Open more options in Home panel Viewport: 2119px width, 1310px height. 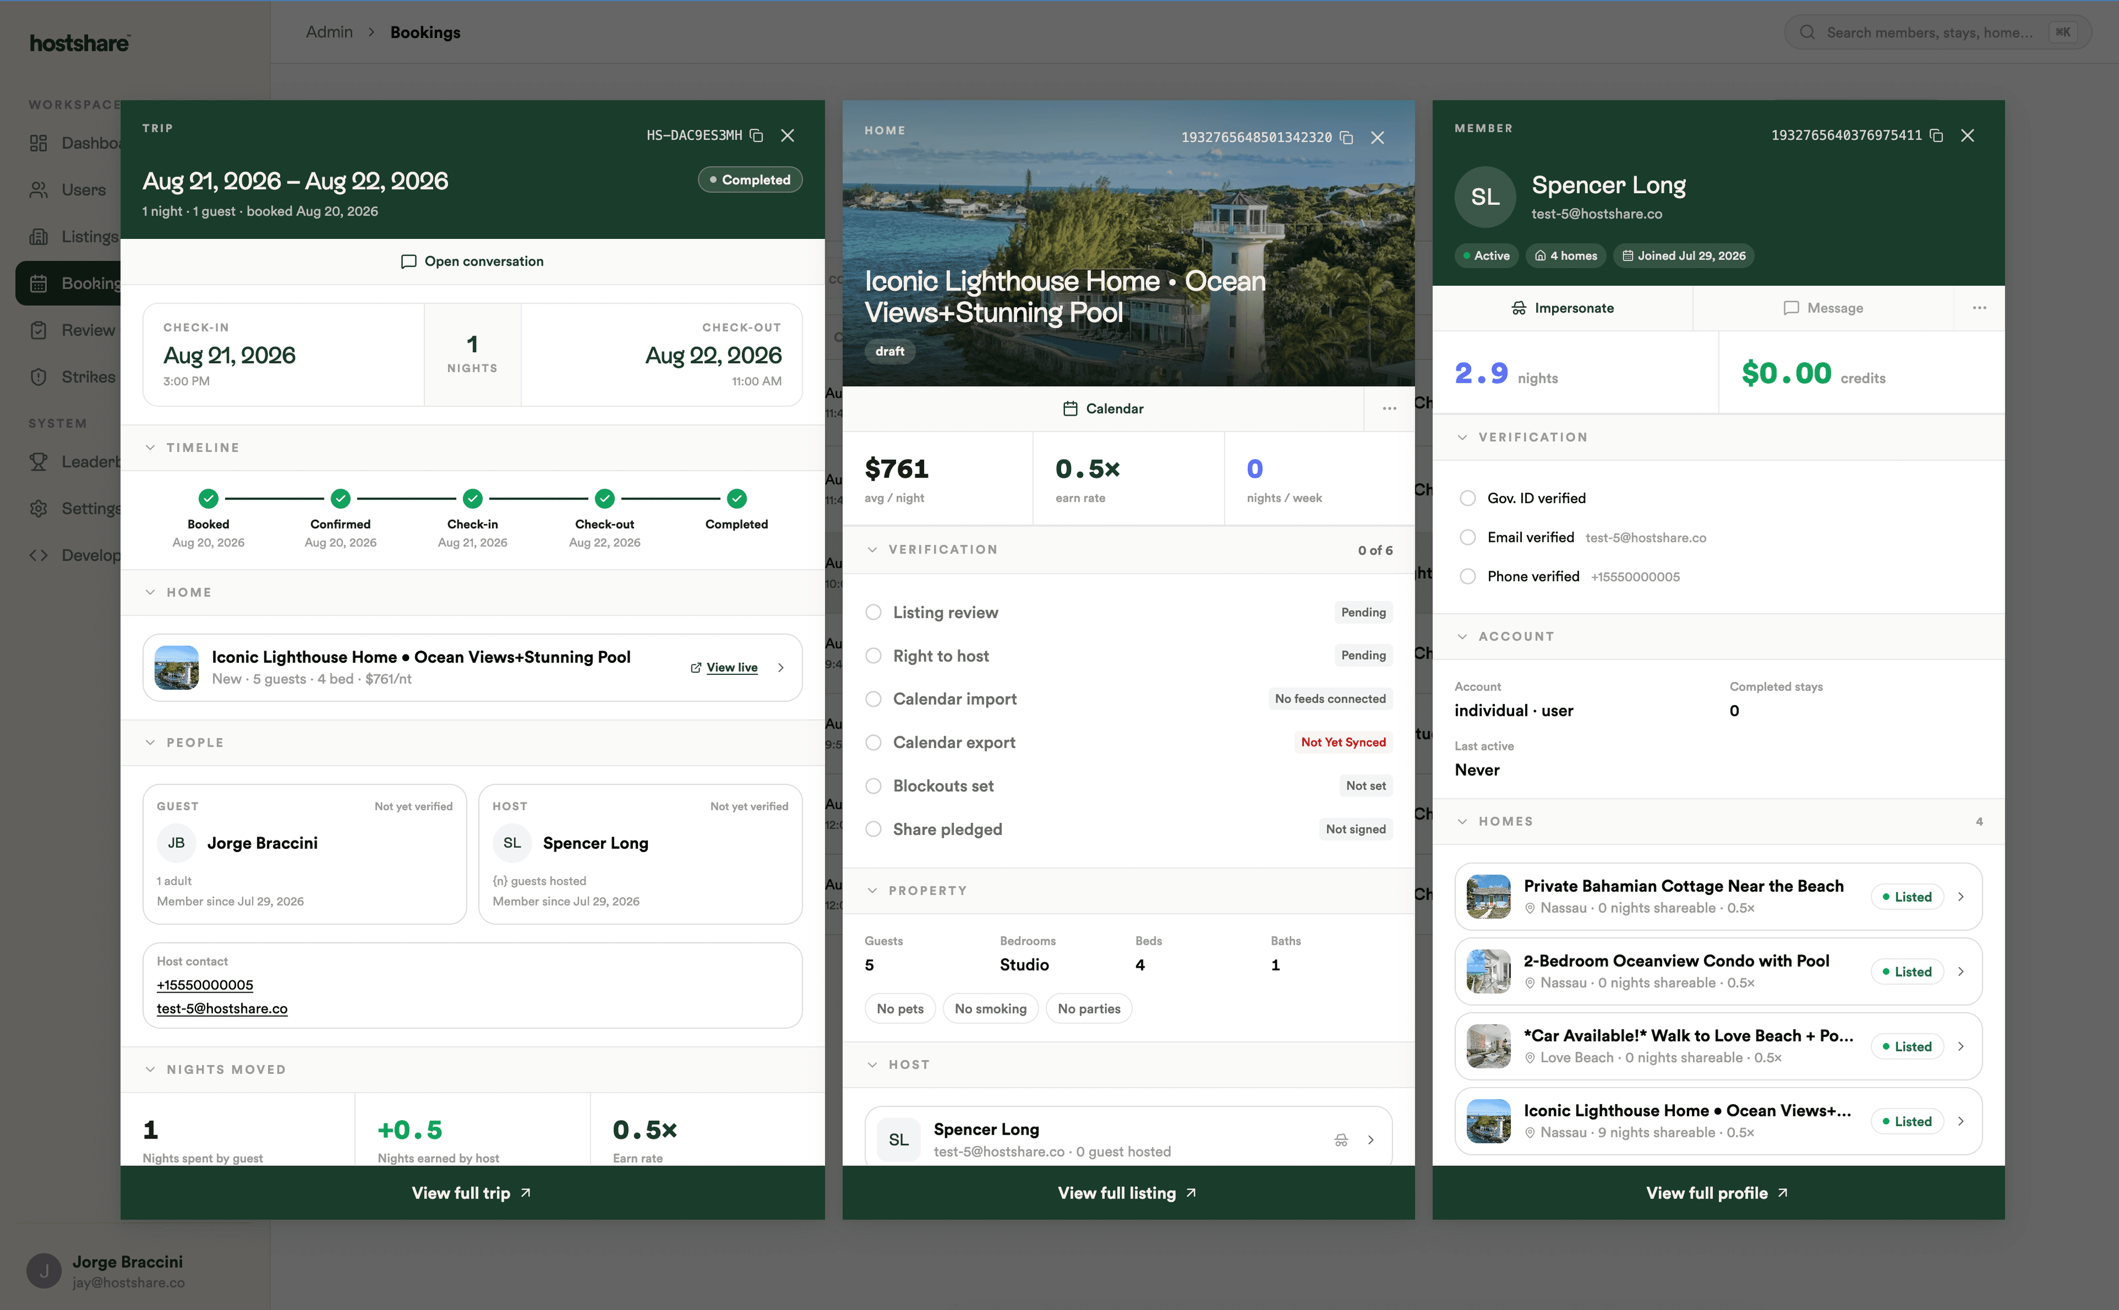pyautogui.click(x=1389, y=408)
